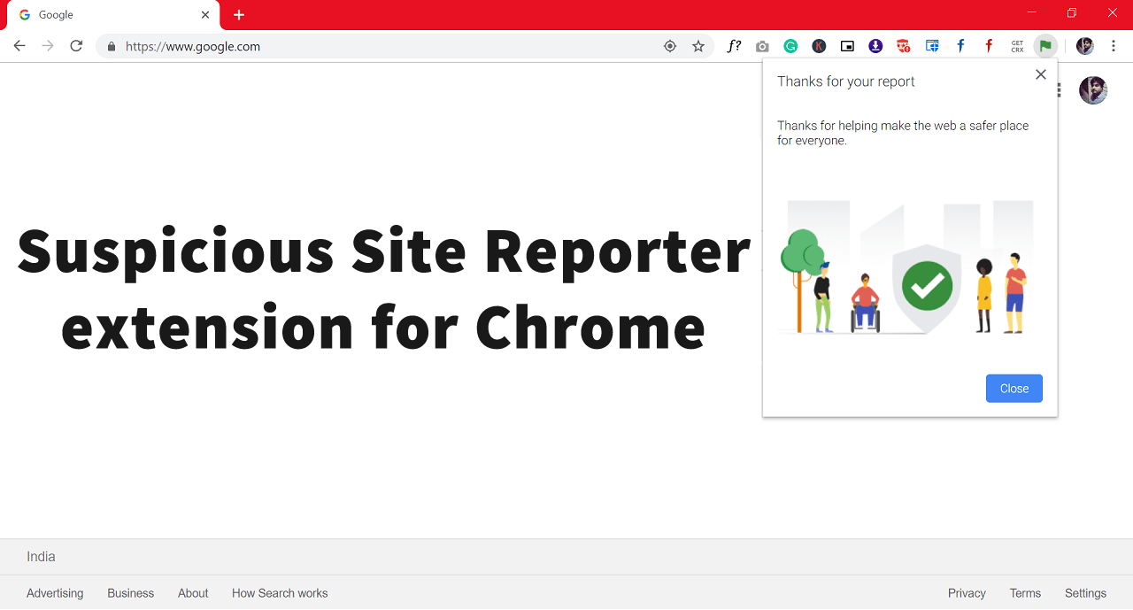Open the How Search works link

point(280,593)
